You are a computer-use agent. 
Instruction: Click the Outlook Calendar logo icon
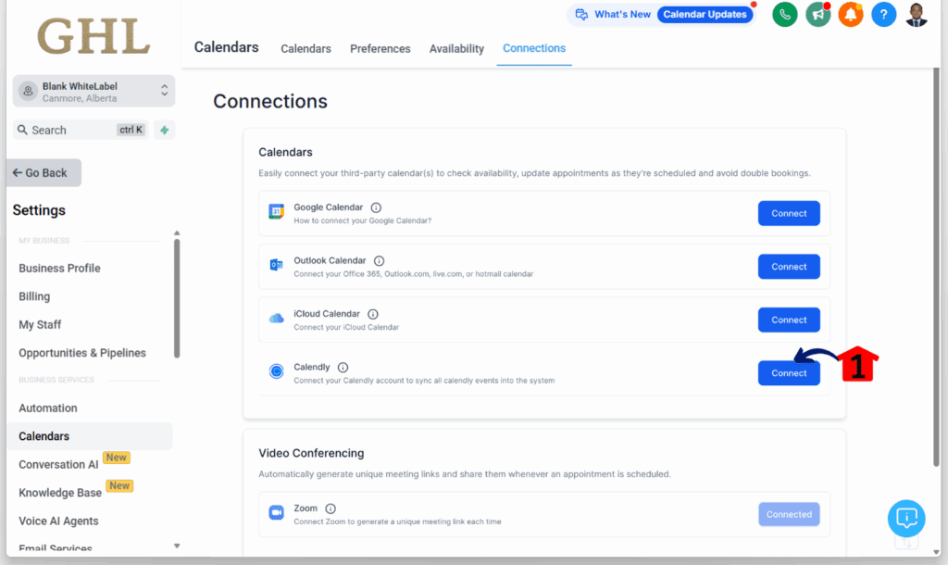[276, 265]
